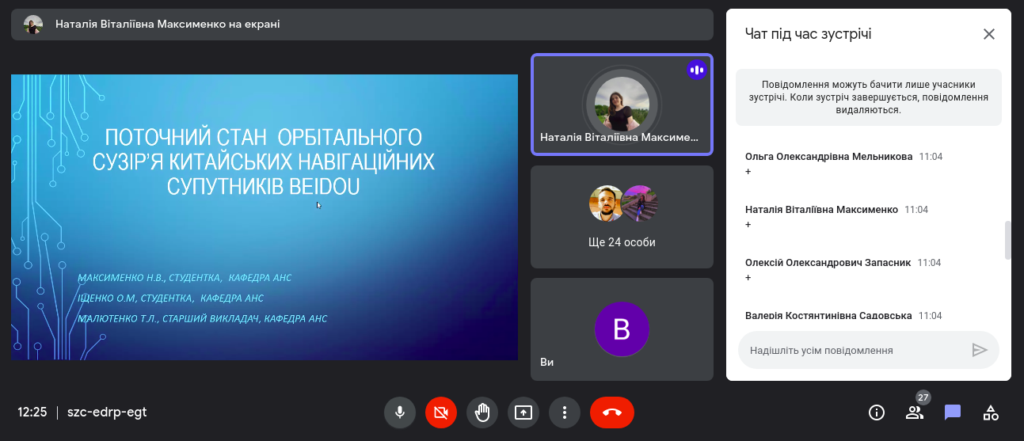Click the 12:25 clock text
Image resolution: width=1024 pixels, height=441 pixels.
(32, 412)
